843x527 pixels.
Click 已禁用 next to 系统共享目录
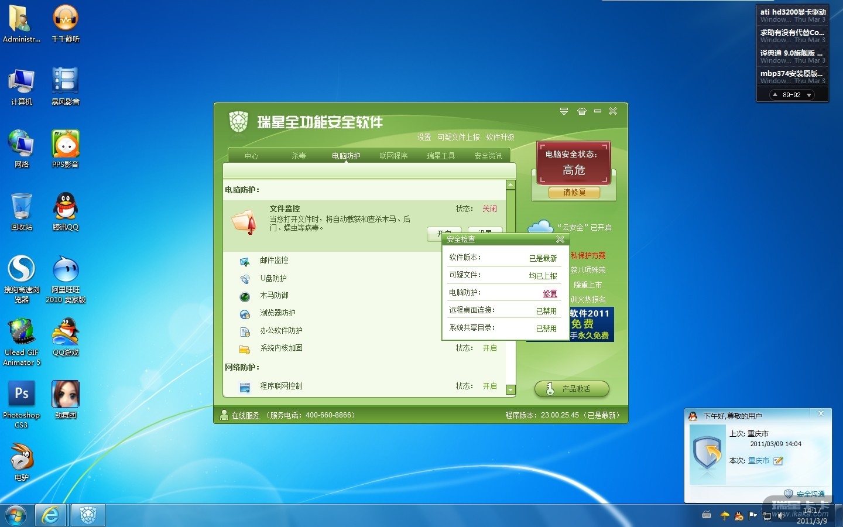[x=546, y=328]
